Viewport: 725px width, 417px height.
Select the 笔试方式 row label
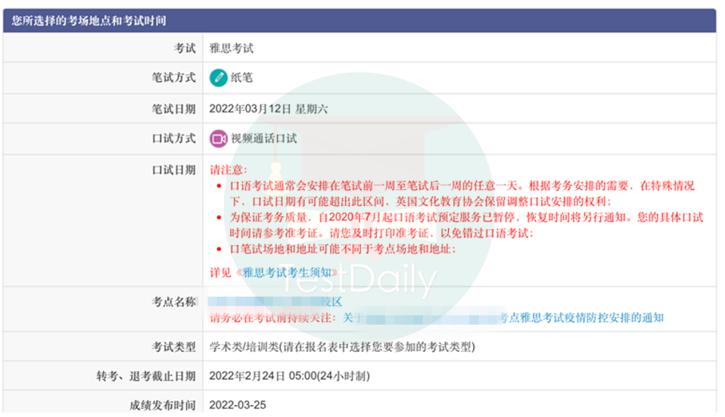[174, 78]
